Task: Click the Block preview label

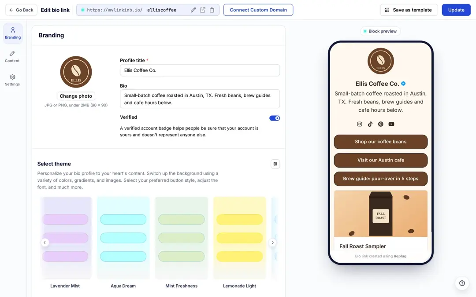Action: [381, 31]
